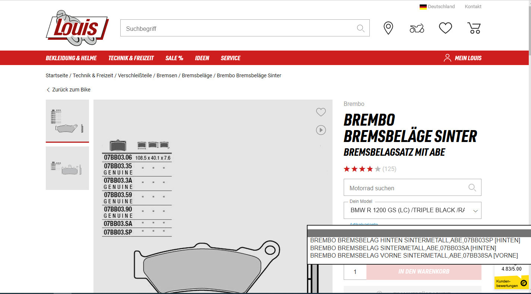Click the main brake pad product image
Image resolution: width=531 pixels, height=294 pixels.
[213, 197]
